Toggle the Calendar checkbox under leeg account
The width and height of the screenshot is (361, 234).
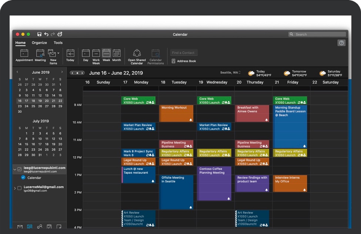[23, 178]
